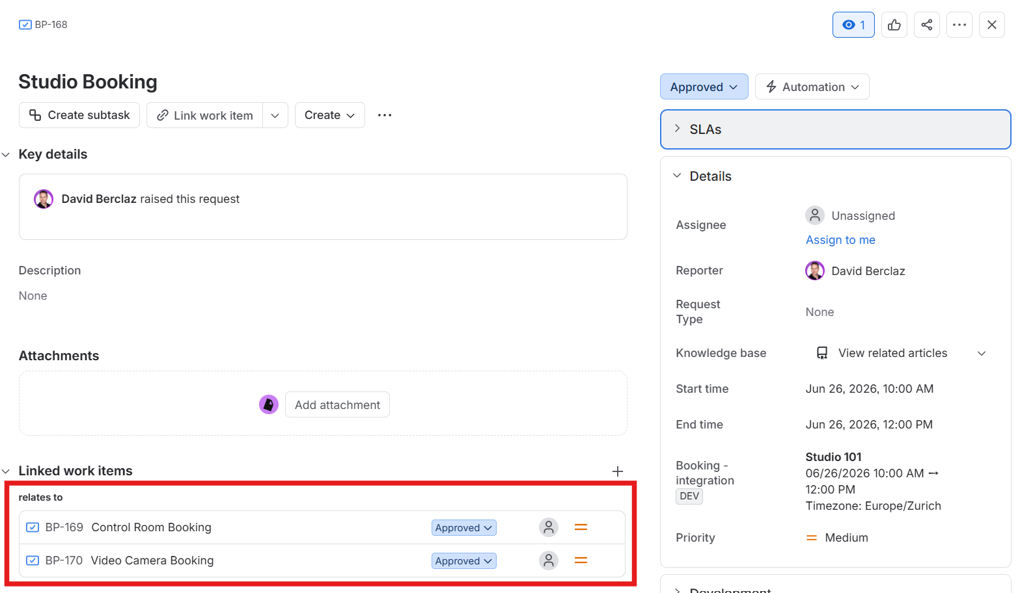Toggle the watch eye button showing 1
1020x593 pixels.
point(853,25)
